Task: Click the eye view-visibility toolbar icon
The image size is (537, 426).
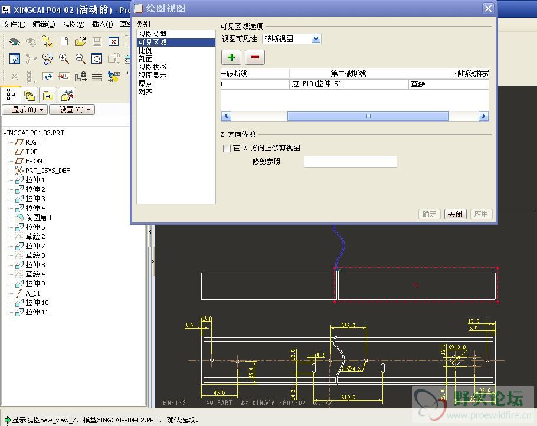Action: pos(14,42)
